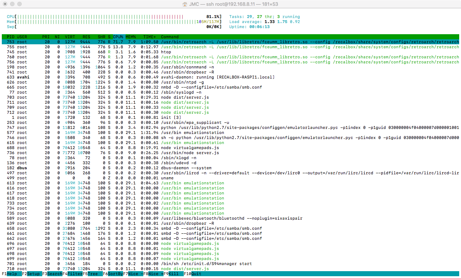Sort by the MEM% column header
The width and height of the screenshot is (461, 278).
click(x=131, y=37)
